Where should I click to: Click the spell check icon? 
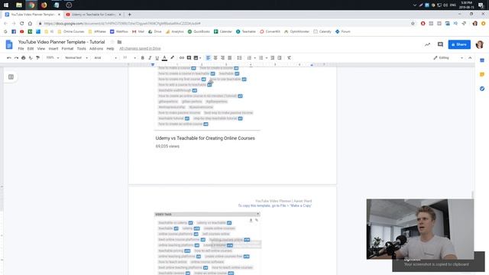point(31,58)
